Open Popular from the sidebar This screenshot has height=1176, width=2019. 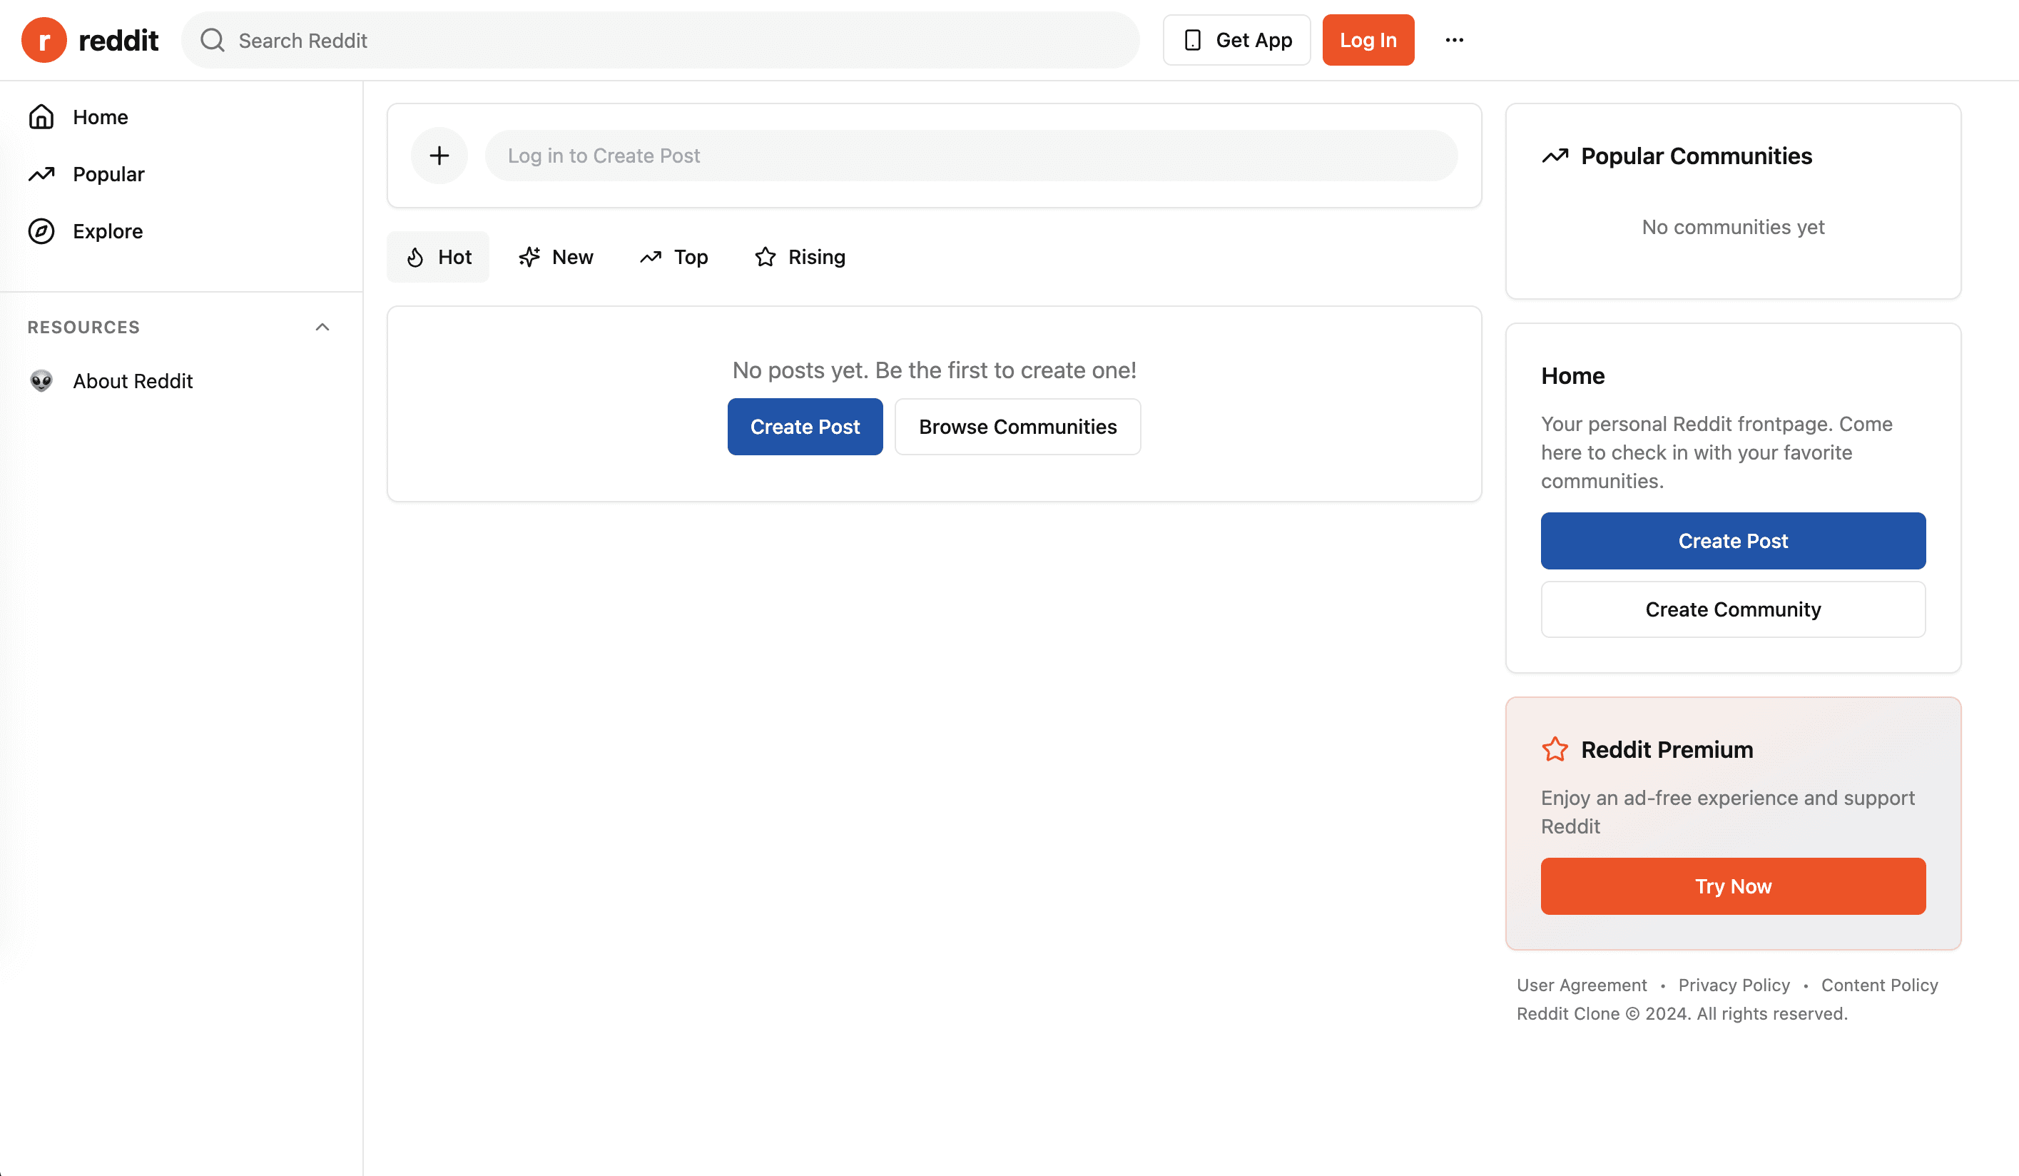pyautogui.click(x=108, y=175)
